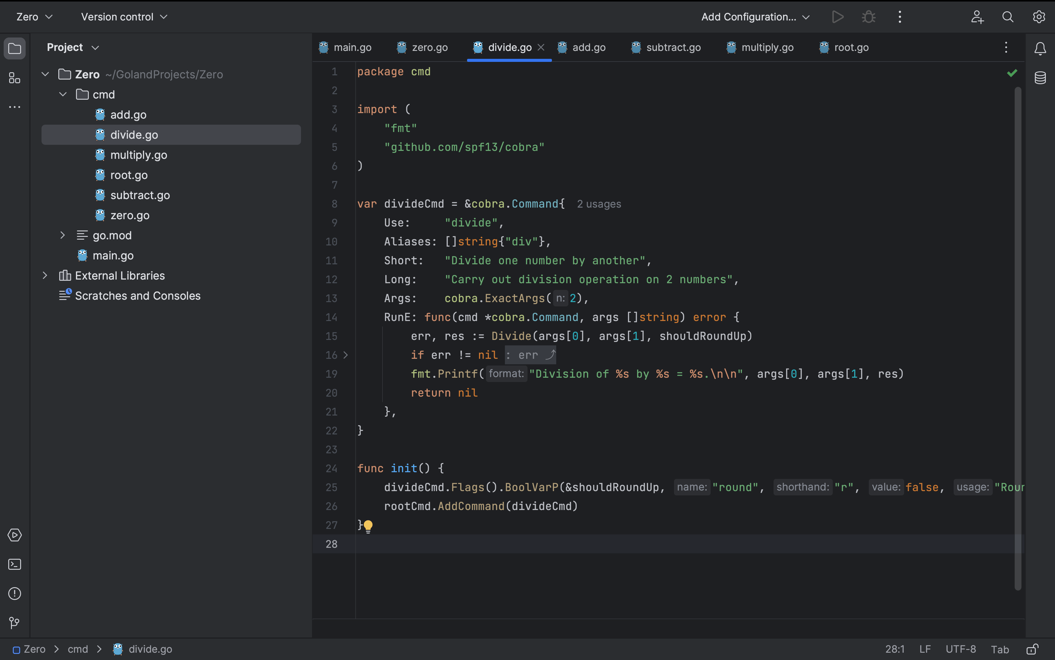
Task: Click the AddCommand method on line 26
Action: pos(471,506)
